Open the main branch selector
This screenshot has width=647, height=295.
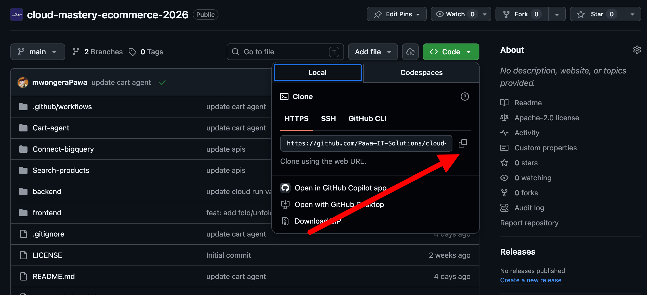click(38, 52)
